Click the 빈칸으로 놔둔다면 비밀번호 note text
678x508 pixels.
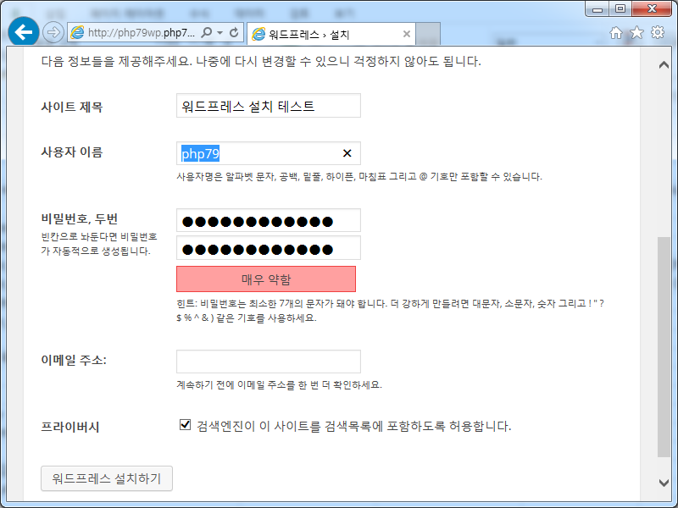click(x=99, y=244)
